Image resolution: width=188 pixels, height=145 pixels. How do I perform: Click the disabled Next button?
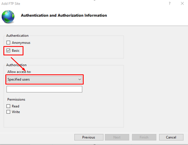(117, 137)
